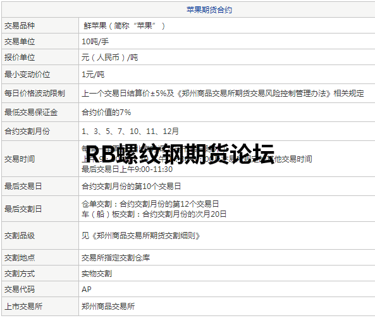Select the 交易代码 label
Screen dimensions: 375x318
click(x=20, y=290)
